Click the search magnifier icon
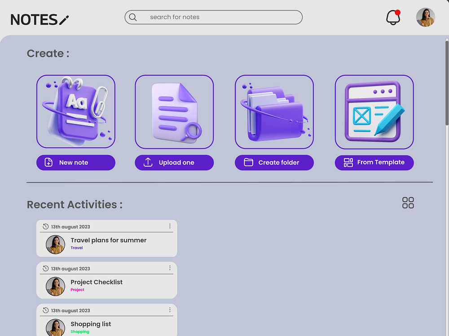The height and width of the screenshot is (336, 449). tap(133, 17)
